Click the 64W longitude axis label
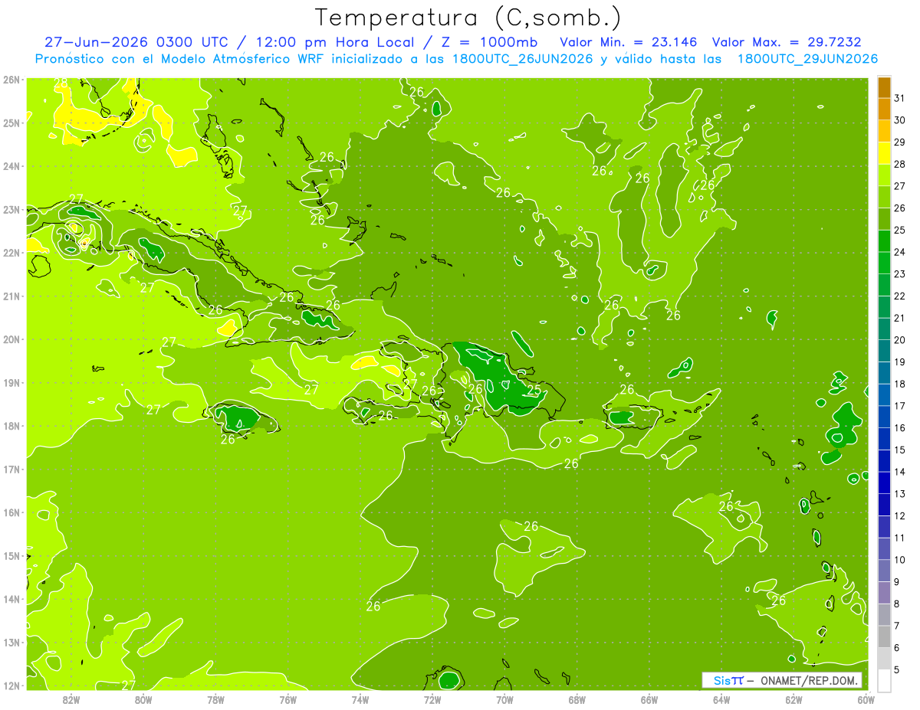Image resolution: width=920 pixels, height=710 pixels. click(721, 699)
